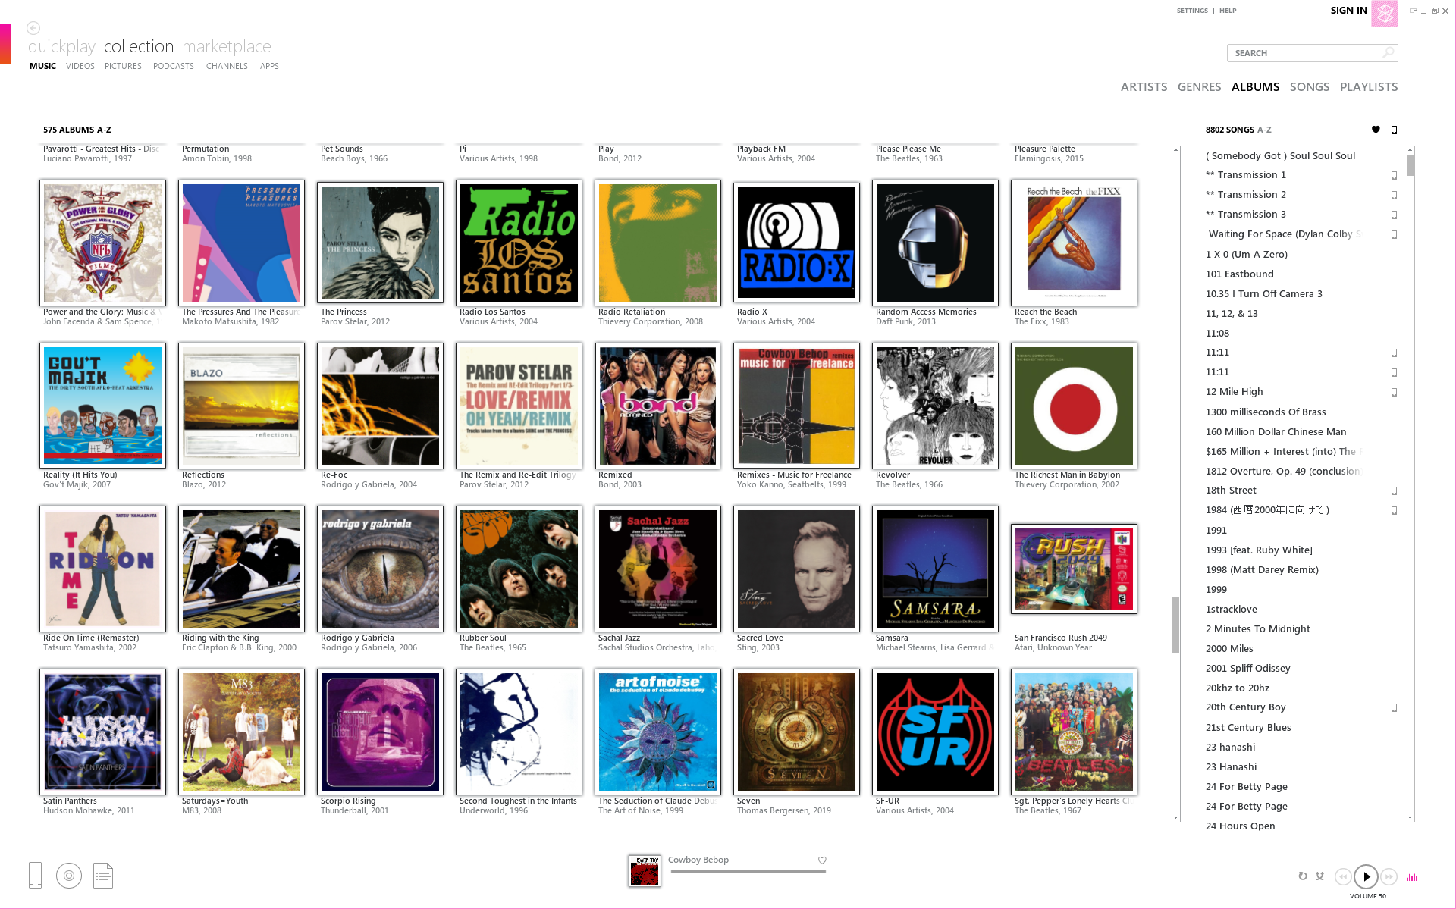The width and height of the screenshot is (1456, 909).
Task: Click the play button in player controls
Action: [1366, 876]
